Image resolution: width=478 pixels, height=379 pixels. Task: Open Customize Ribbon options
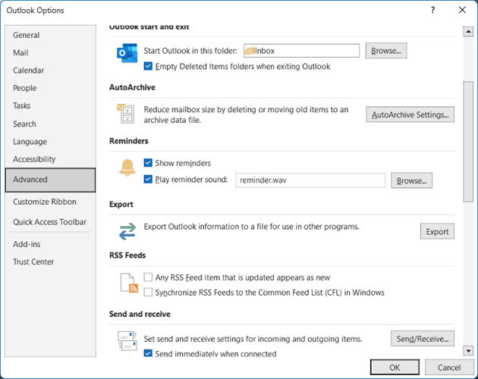pyautogui.click(x=50, y=202)
